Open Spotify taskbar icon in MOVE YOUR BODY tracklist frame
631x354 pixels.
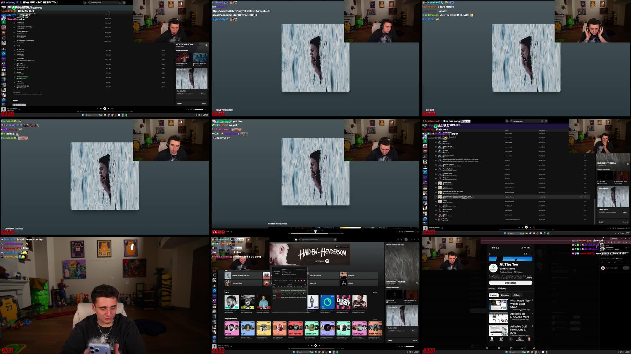(x=126, y=115)
